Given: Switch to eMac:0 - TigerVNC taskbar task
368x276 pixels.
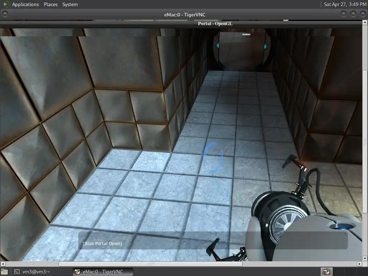Looking at the screenshot, I should pos(102,272).
